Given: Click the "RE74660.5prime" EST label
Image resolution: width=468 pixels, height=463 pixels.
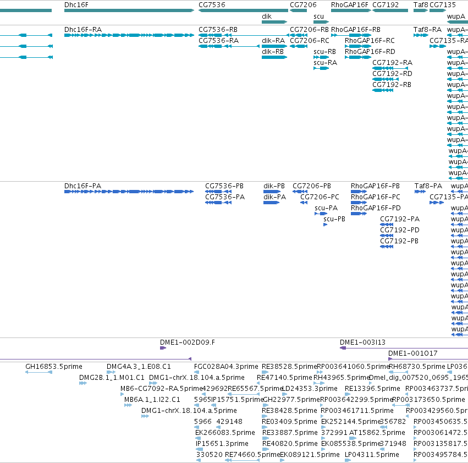Looking at the screenshot, I should pos(252,455).
